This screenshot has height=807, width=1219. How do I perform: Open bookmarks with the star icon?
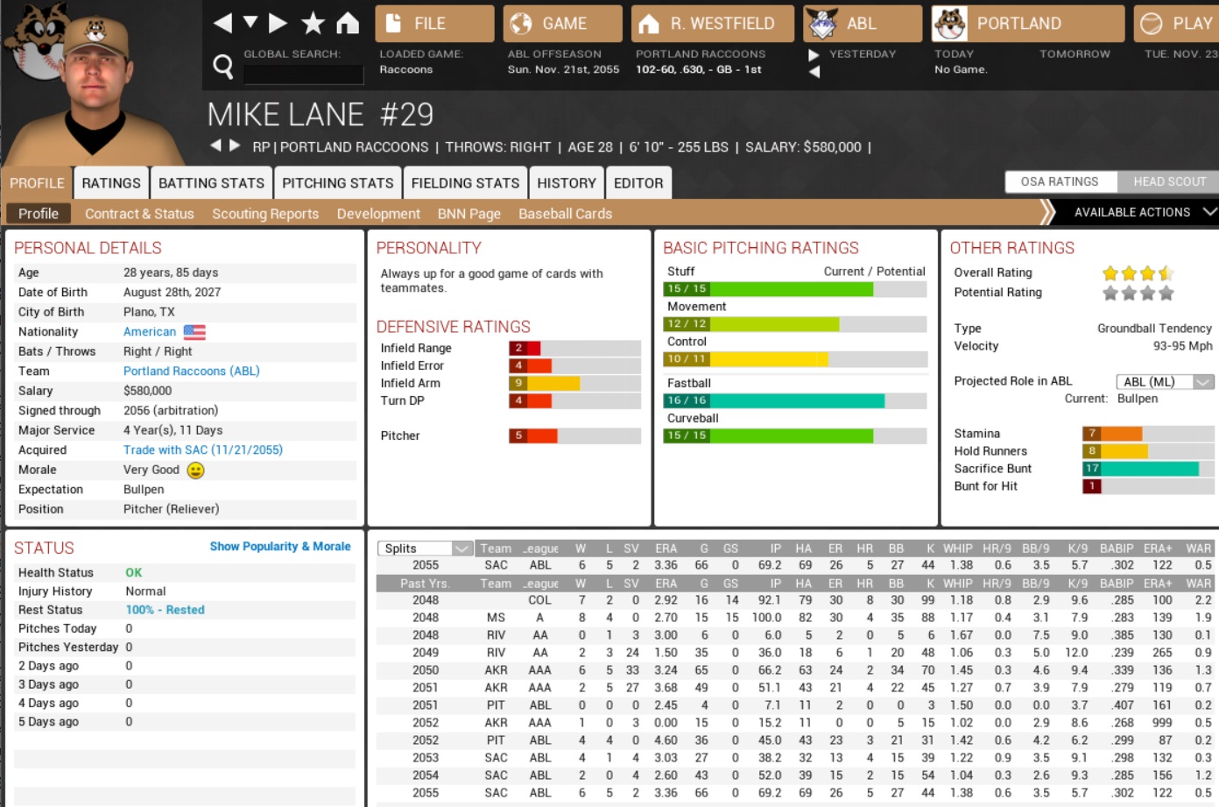click(x=313, y=23)
